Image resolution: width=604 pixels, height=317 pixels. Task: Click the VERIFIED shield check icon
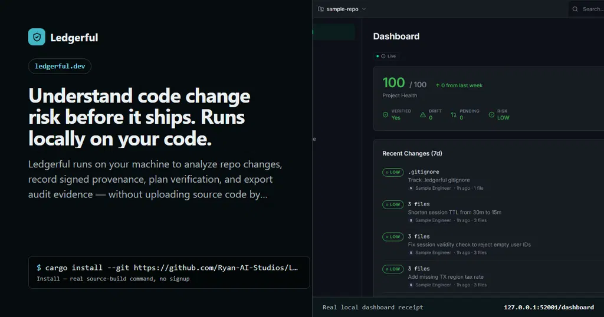tap(385, 115)
